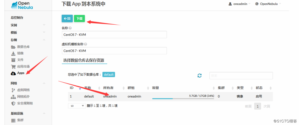
Task: Open the OpenNebula zone dropdown
Action: coord(268,4)
